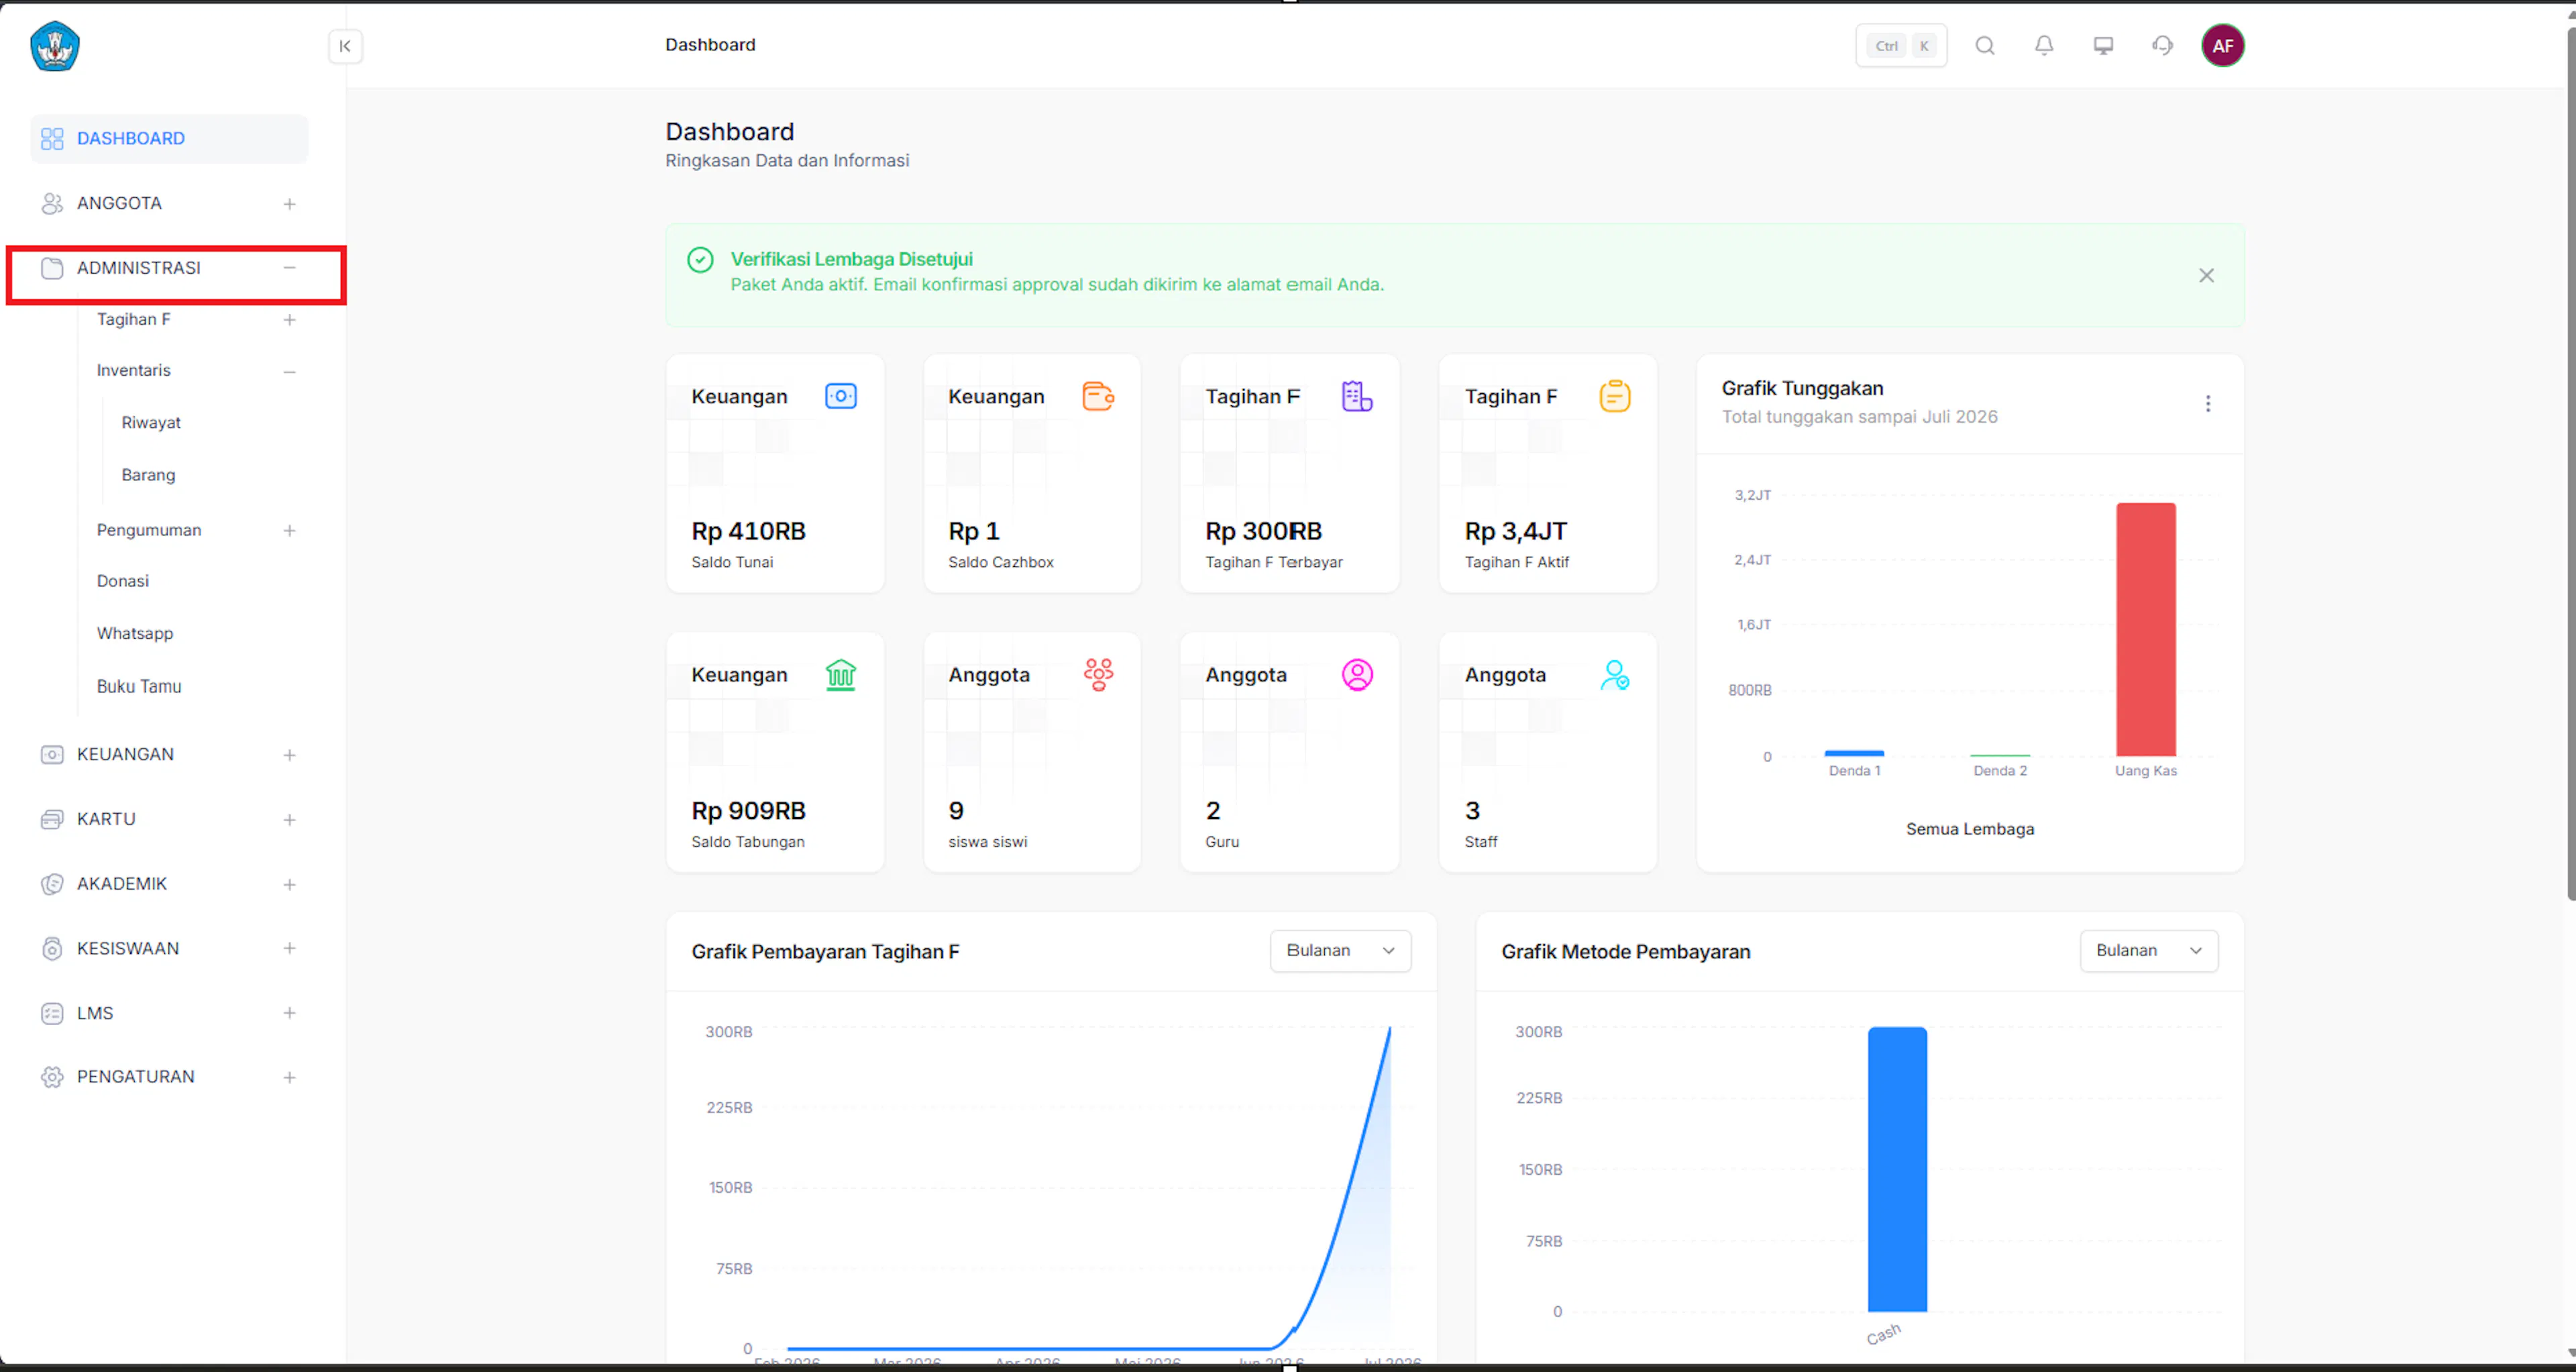This screenshot has height=1372, width=2576.
Task: Open the headset support icon
Action: point(2162,46)
